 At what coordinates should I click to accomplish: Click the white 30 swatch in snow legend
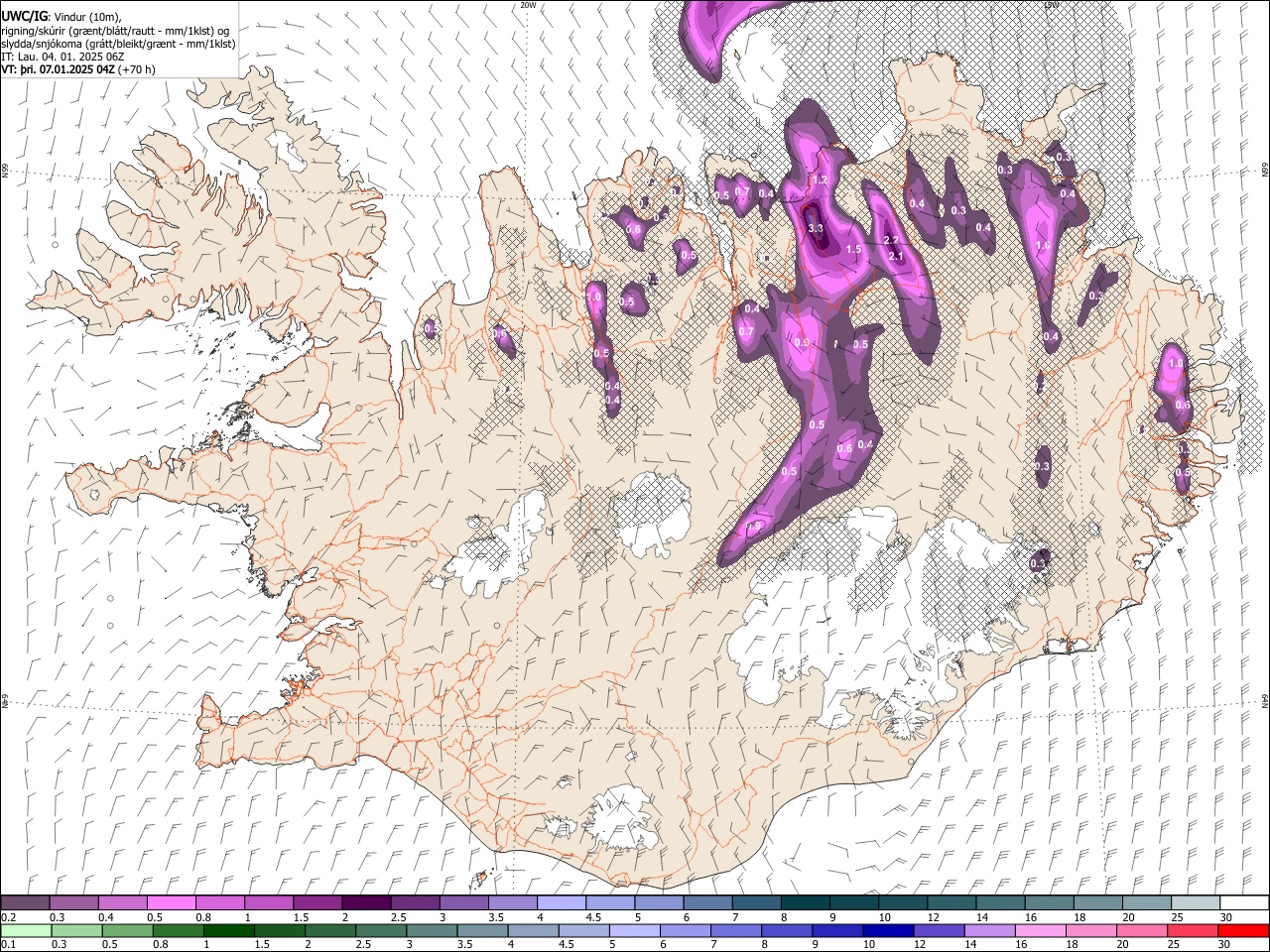coord(1244,902)
